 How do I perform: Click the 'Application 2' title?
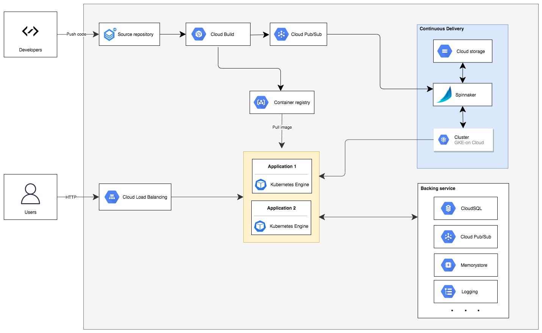coord(281,208)
